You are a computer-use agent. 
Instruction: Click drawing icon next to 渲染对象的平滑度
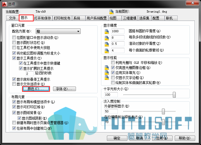(x=107, y=44)
